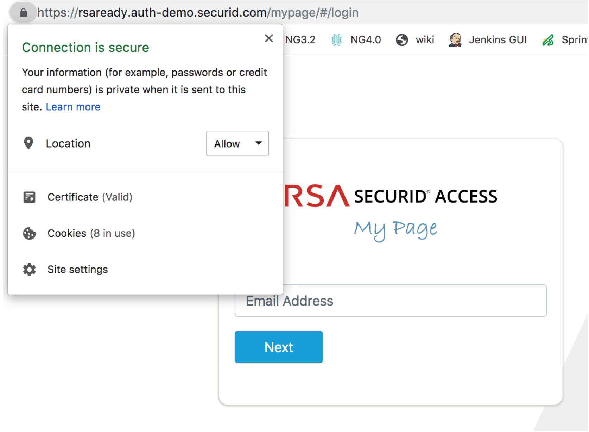589x432 pixels.
Task: Close the site information popup
Action: tap(269, 38)
